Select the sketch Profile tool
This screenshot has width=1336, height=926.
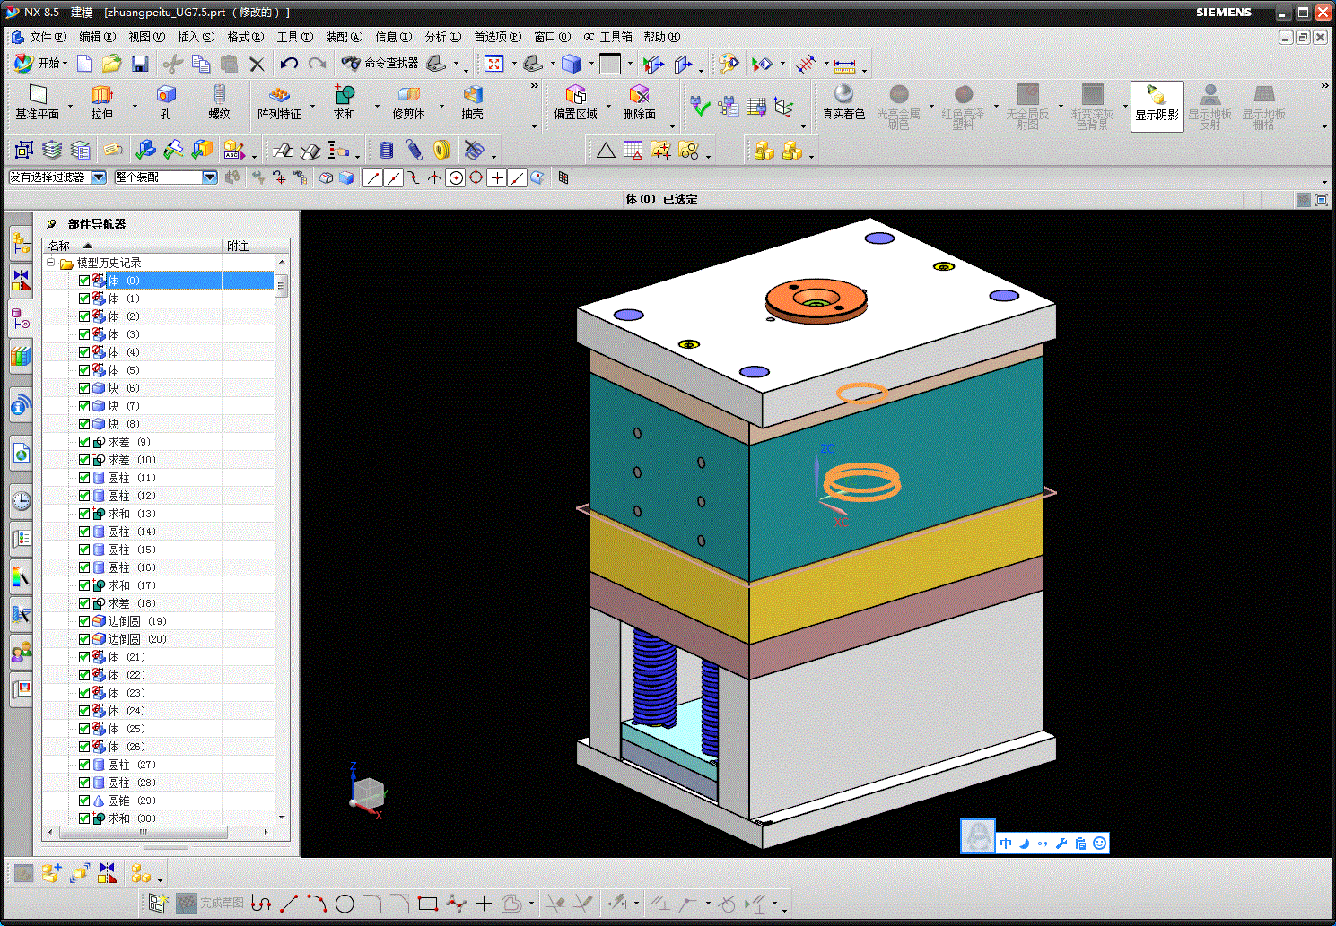click(261, 904)
